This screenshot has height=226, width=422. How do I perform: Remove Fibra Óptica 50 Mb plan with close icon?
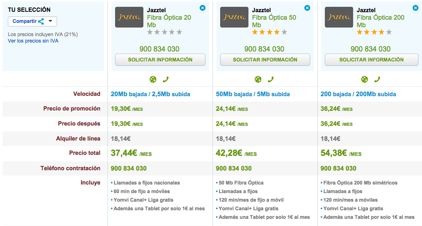[x=307, y=8]
